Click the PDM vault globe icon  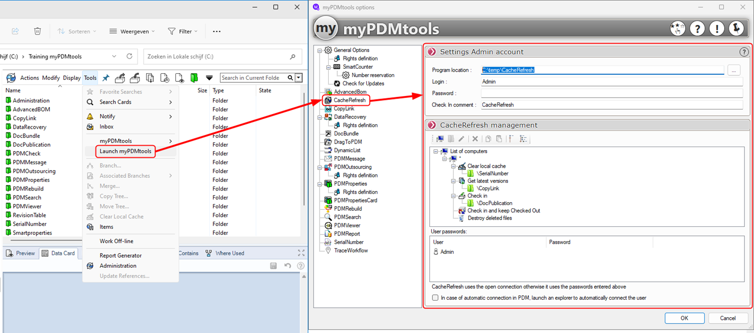point(11,78)
